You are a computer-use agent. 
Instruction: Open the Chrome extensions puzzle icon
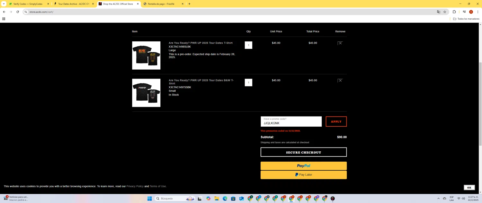click(454, 12)
